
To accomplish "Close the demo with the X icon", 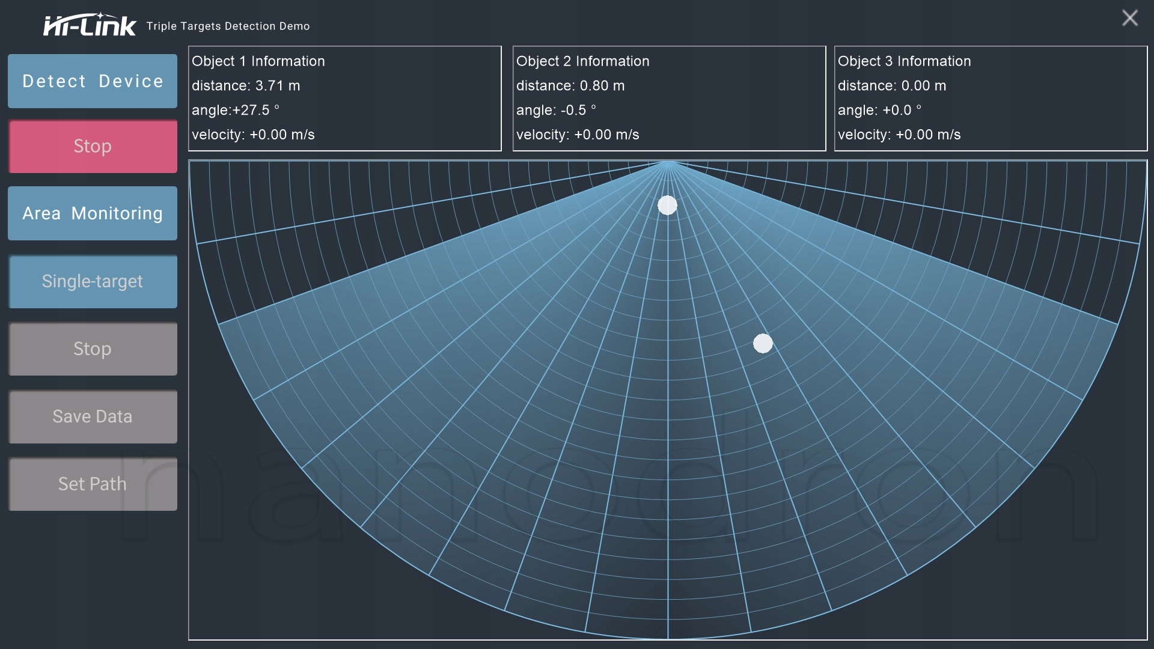I will click(1129, 18).
